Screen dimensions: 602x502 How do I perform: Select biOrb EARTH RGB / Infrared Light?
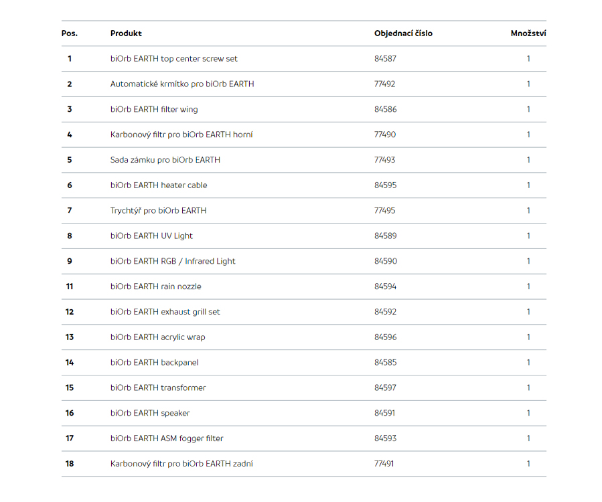pyautogui.click(x=173, y=261)
